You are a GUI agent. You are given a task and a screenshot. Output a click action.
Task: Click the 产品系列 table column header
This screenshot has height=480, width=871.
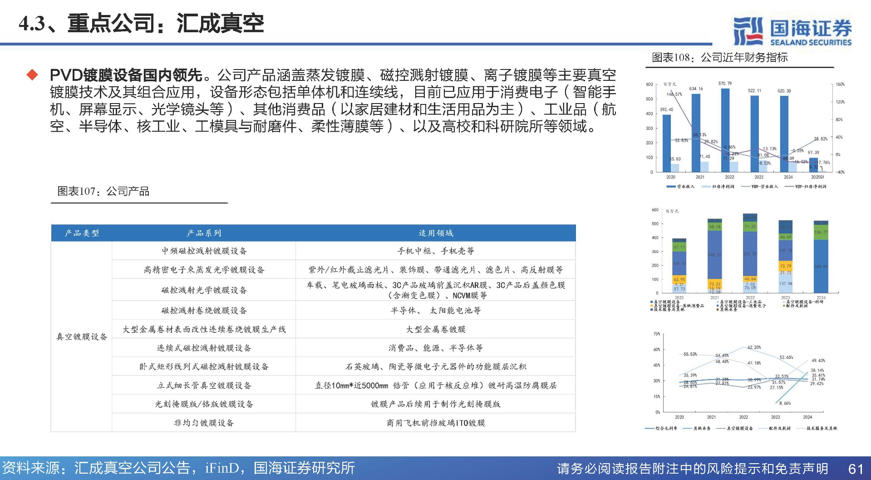tap(204, 233)
